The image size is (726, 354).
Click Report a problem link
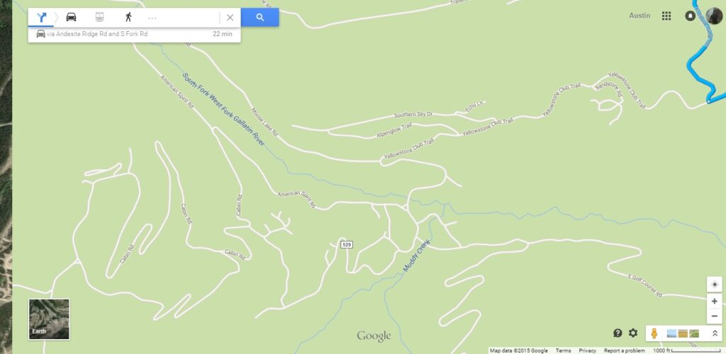pyautogui.click(x=624, y=350)
